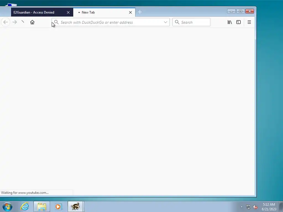Image resolution: width=283 pixels, height=212 pixels.
Task: Open the Windows Start menu
Action: [7, 206]
